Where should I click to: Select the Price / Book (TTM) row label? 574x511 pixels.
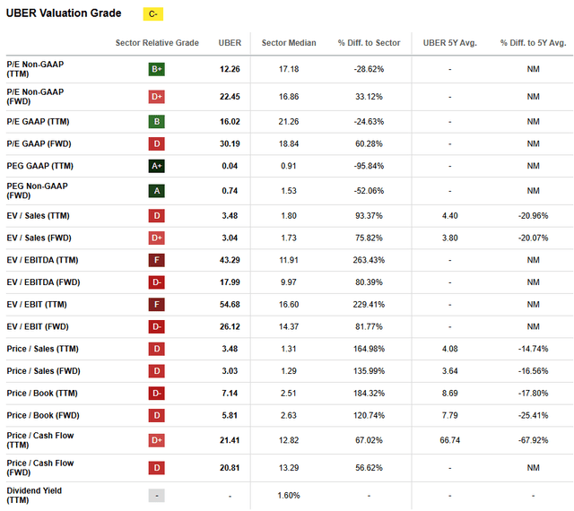[42, 394]
